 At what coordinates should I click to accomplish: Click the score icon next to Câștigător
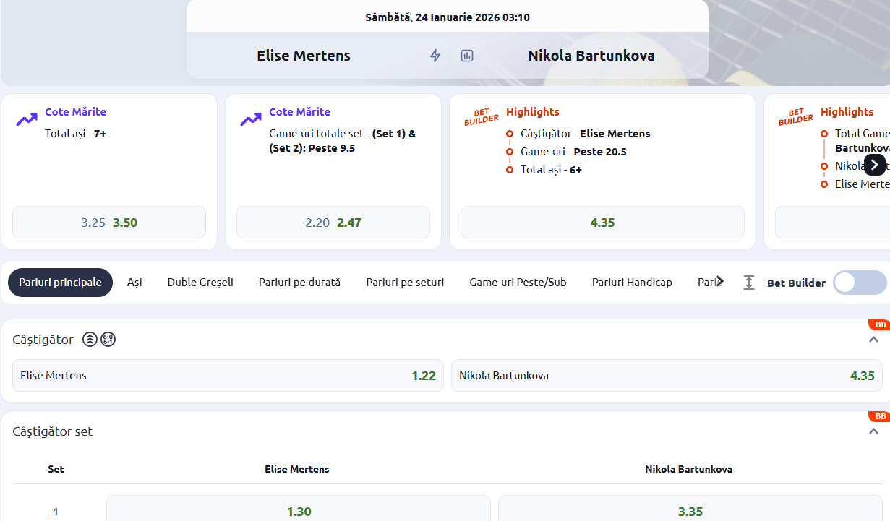coord(108,340)
